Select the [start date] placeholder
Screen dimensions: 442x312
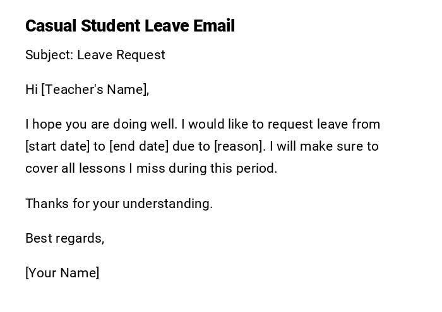(x=57, y=146)
